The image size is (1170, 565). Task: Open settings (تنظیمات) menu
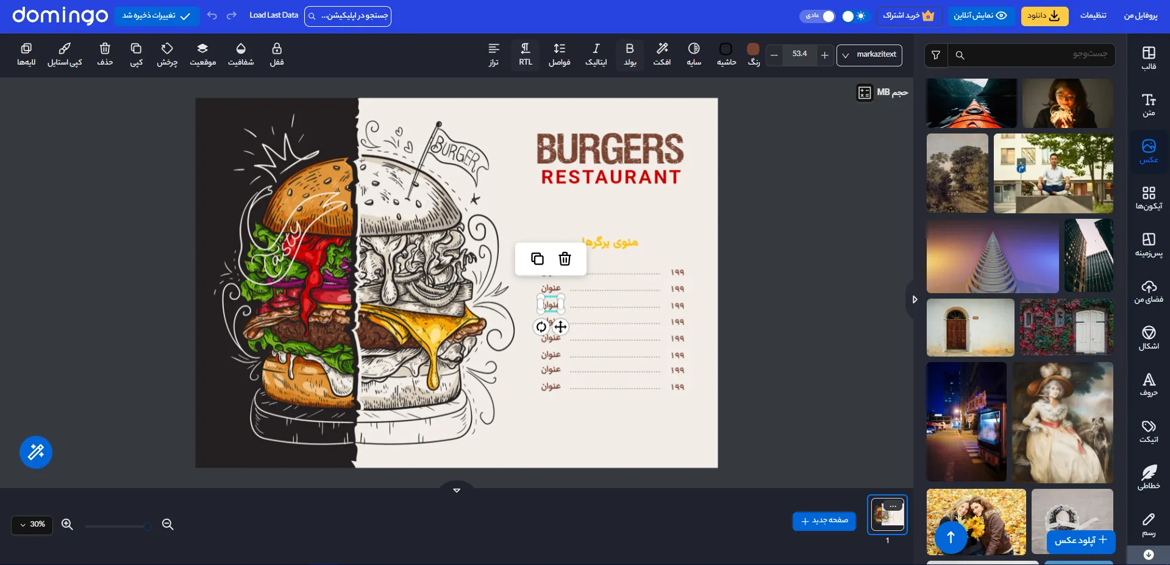pos(1093,15)
